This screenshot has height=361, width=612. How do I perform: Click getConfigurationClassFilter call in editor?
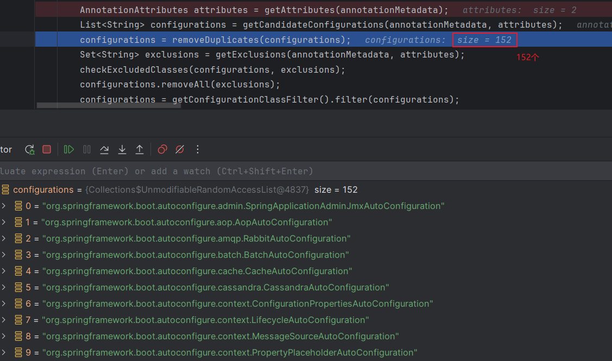click(x=245, y=99)
